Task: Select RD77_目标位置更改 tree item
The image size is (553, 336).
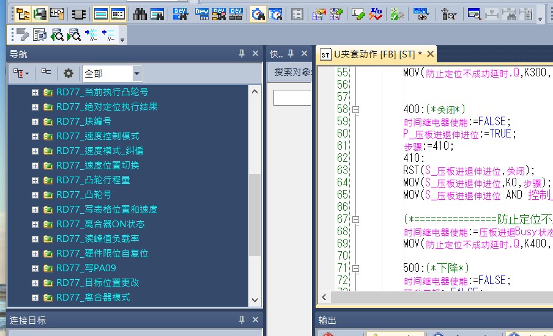Action: (x=97, y=283)
